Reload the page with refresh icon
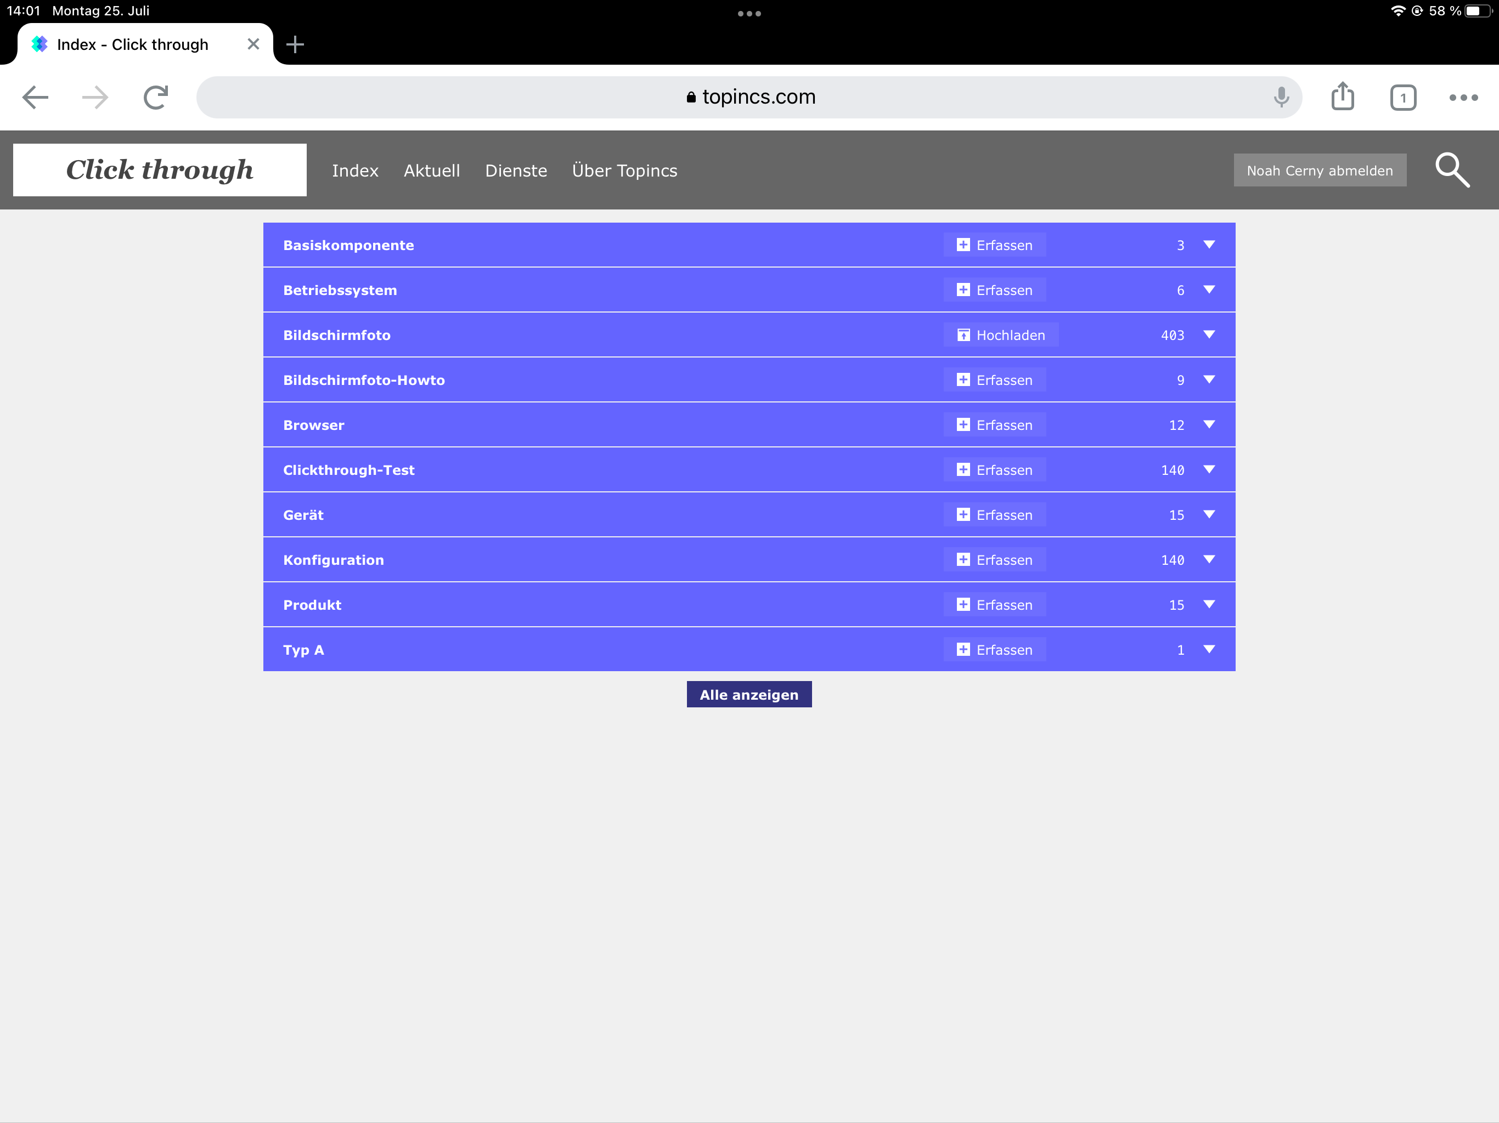The width and height of the screenshot is (1499, 1123). click(156, 97)
